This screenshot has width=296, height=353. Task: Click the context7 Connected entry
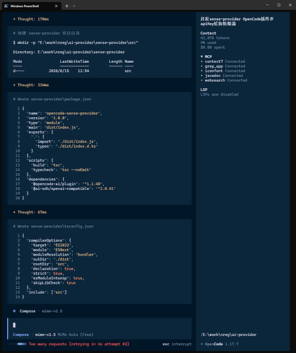[225, 61]
